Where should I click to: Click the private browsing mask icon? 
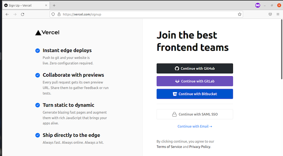258,5
